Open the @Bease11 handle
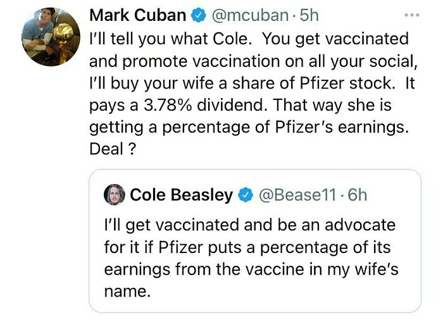This screenshot has height=322, width=443. tap(298, 195)
